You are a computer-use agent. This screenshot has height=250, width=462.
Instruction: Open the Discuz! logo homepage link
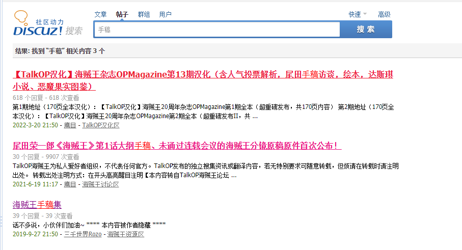[x=48, y=23]
